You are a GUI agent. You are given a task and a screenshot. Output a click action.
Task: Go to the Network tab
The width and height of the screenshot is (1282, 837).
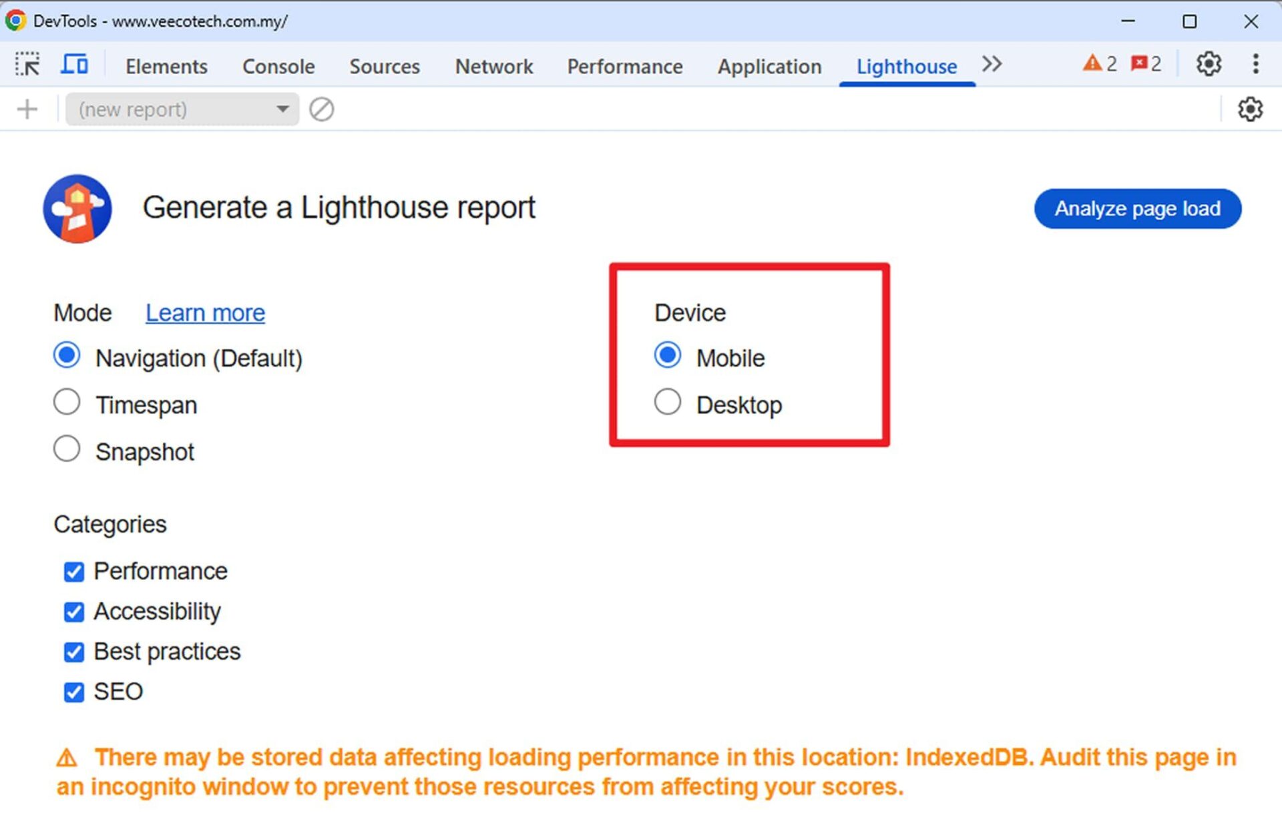pyautogui.click(x=494, y=66)
